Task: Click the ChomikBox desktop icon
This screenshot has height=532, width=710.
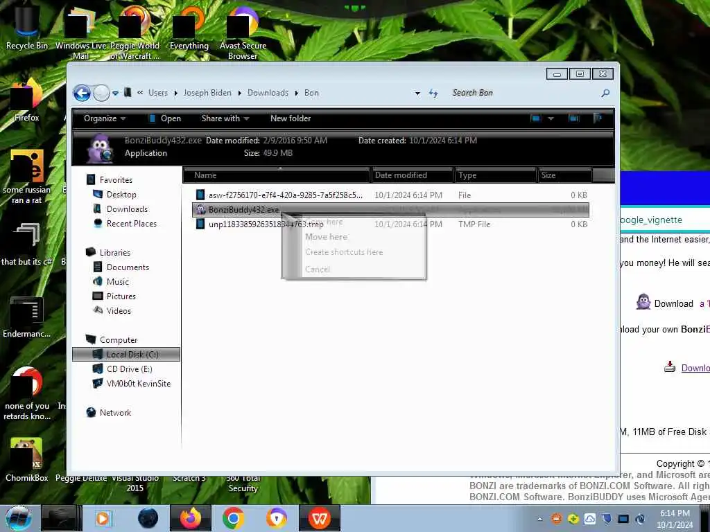Action: click(27, 460)
